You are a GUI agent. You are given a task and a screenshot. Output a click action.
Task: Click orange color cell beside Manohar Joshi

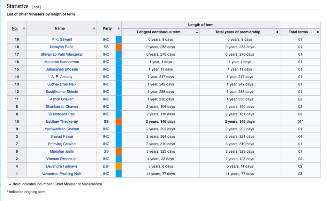coord(118,151)
